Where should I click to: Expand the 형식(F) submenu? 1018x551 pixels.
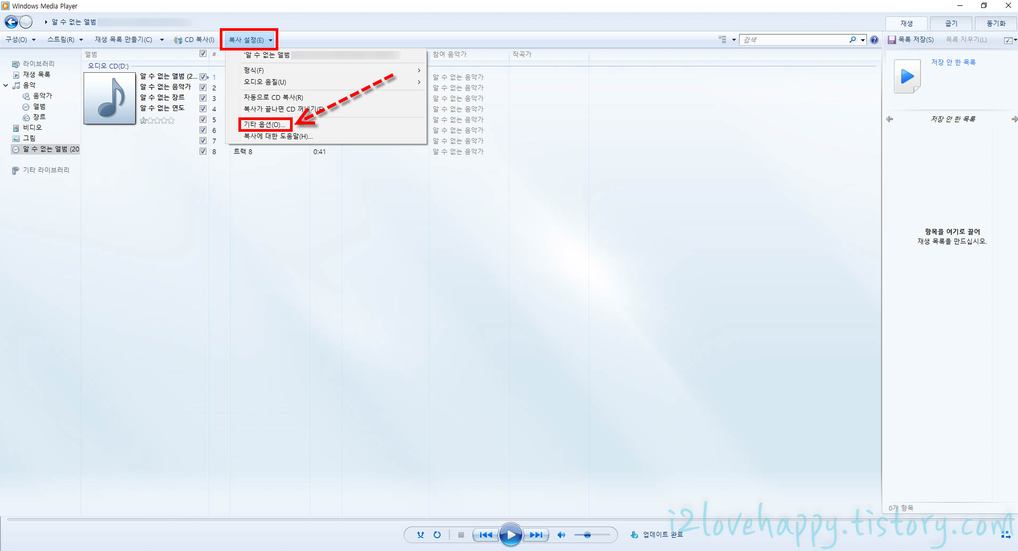[x=332, y=70]
